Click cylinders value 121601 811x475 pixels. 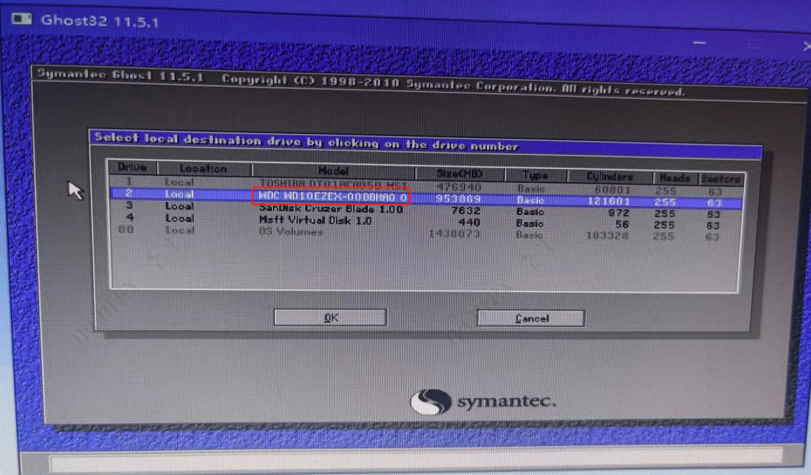tap(608, 201)
